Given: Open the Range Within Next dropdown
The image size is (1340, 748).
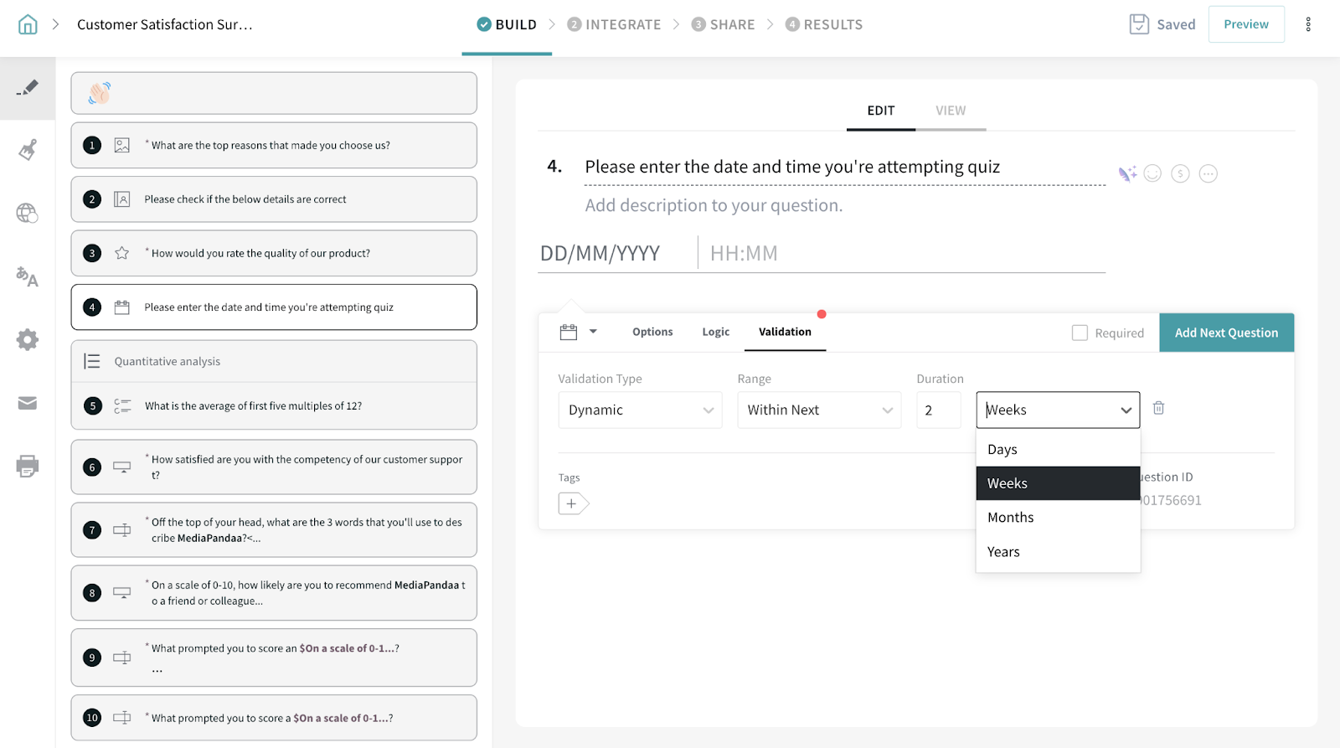Looking at the screenshot, I should click(x=818, y=410).
